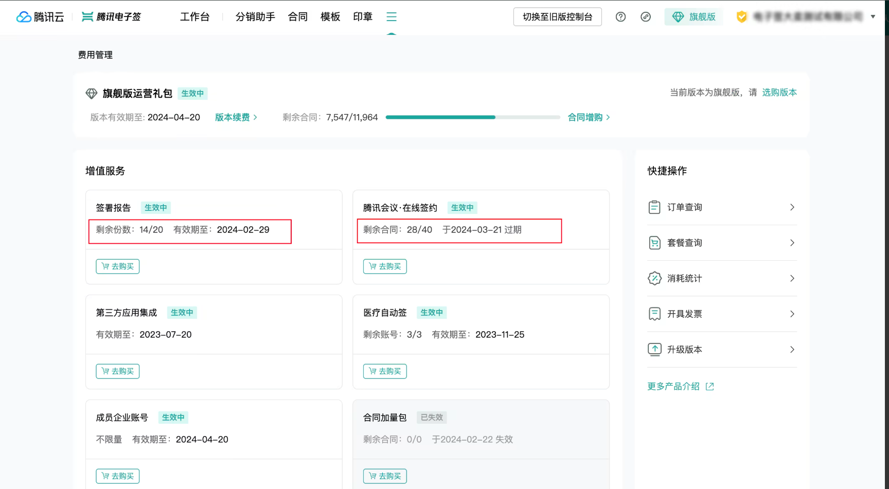The image size is (889, 489).
Task: Open the help question mark icon
Action: click(621, 17)
